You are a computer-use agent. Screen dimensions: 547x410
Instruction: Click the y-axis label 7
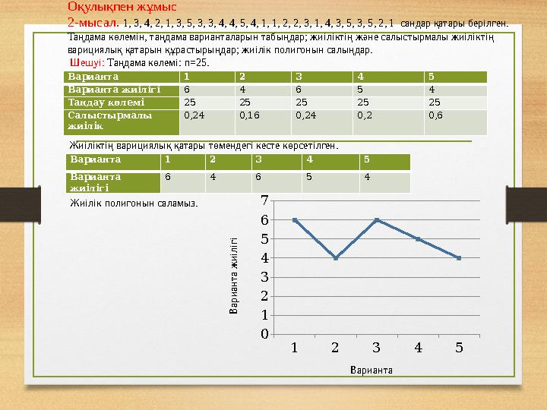pos(265,200)
